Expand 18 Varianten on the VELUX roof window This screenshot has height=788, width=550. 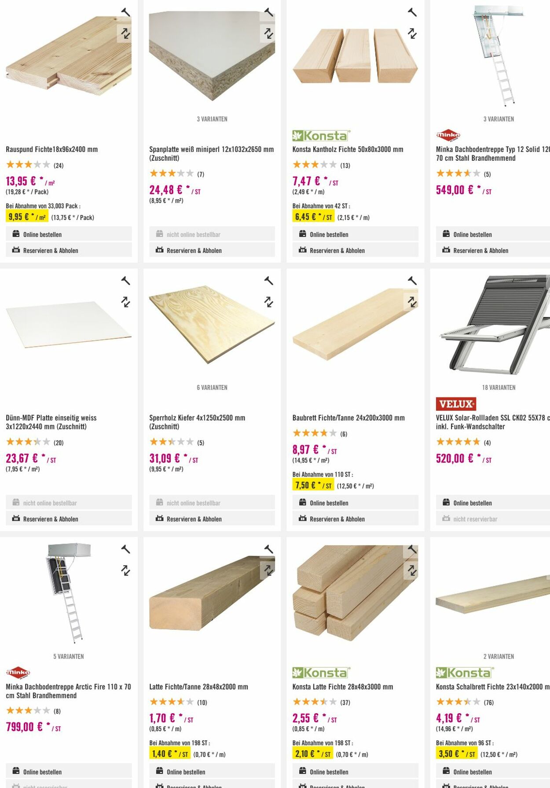(499, 388)
